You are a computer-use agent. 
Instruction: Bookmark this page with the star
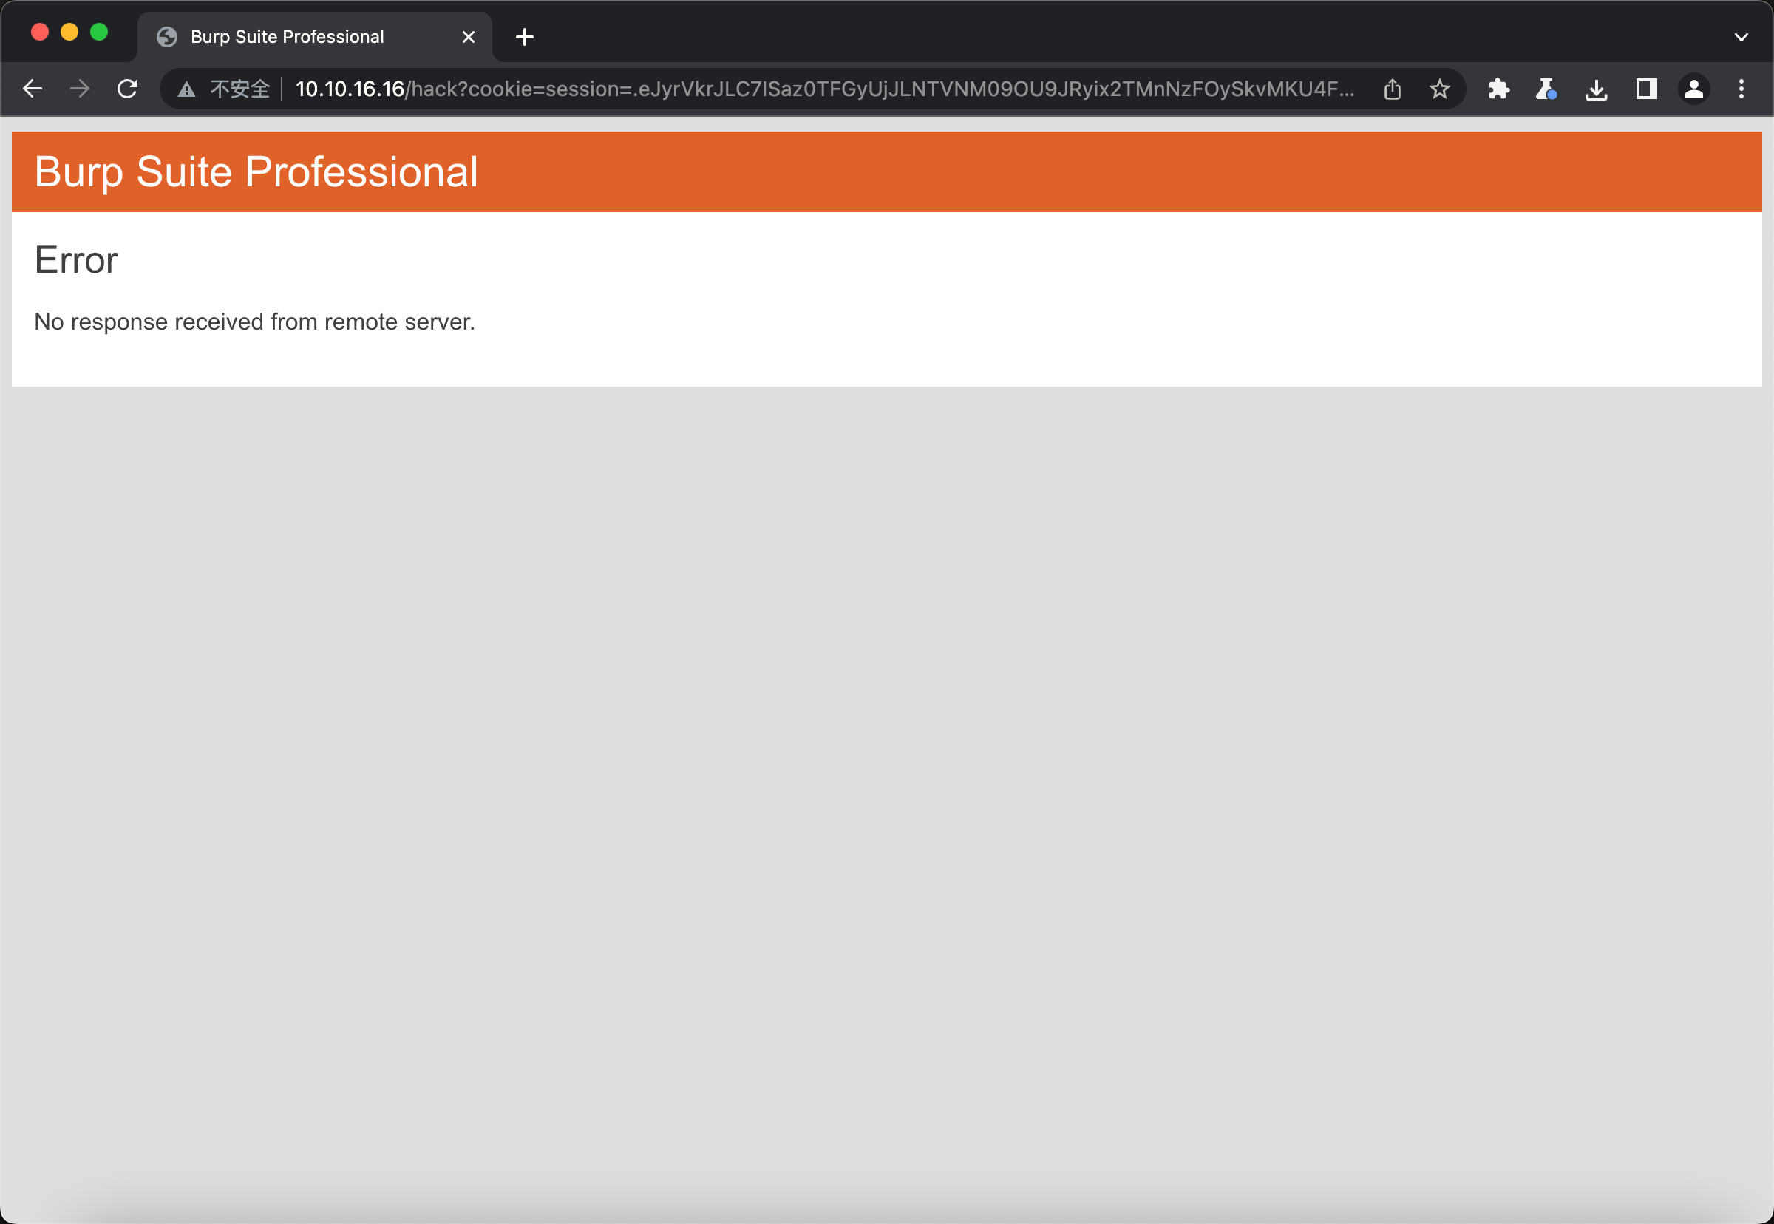1439,89
